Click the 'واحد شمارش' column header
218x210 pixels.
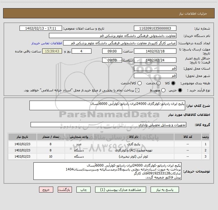click(79, 137)
